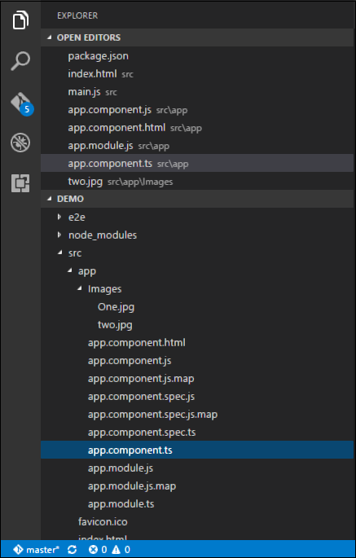Collapse the app folder
The image size is (356, 558).
click(x=197, y=270)
